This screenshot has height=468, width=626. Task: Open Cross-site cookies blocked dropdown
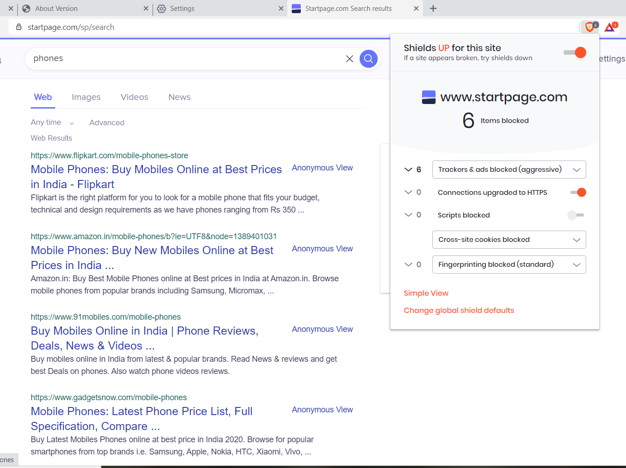click(x=509, y=240)
